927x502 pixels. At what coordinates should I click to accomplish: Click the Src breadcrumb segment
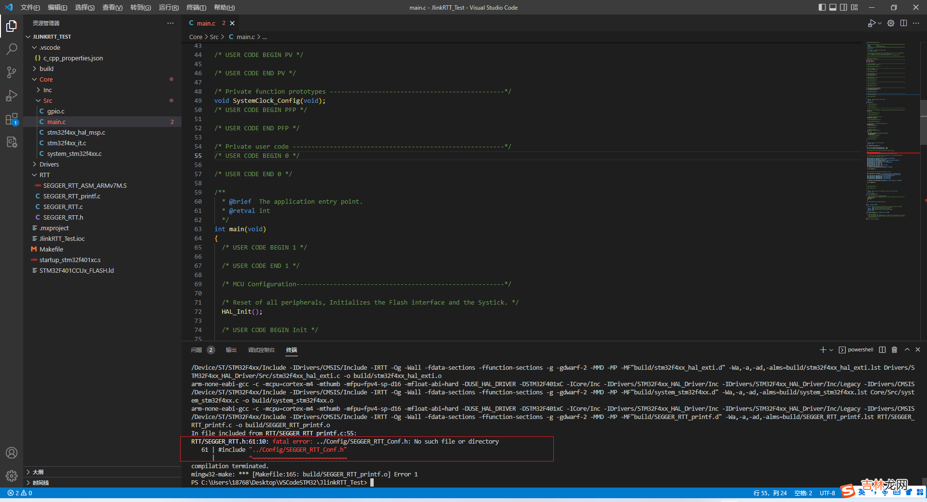coord(214,37)
